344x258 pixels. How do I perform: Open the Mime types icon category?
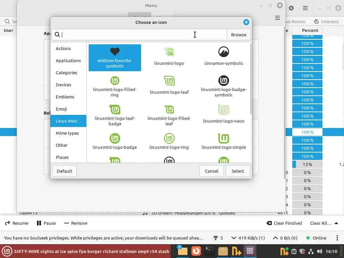[x=68, y=133]
